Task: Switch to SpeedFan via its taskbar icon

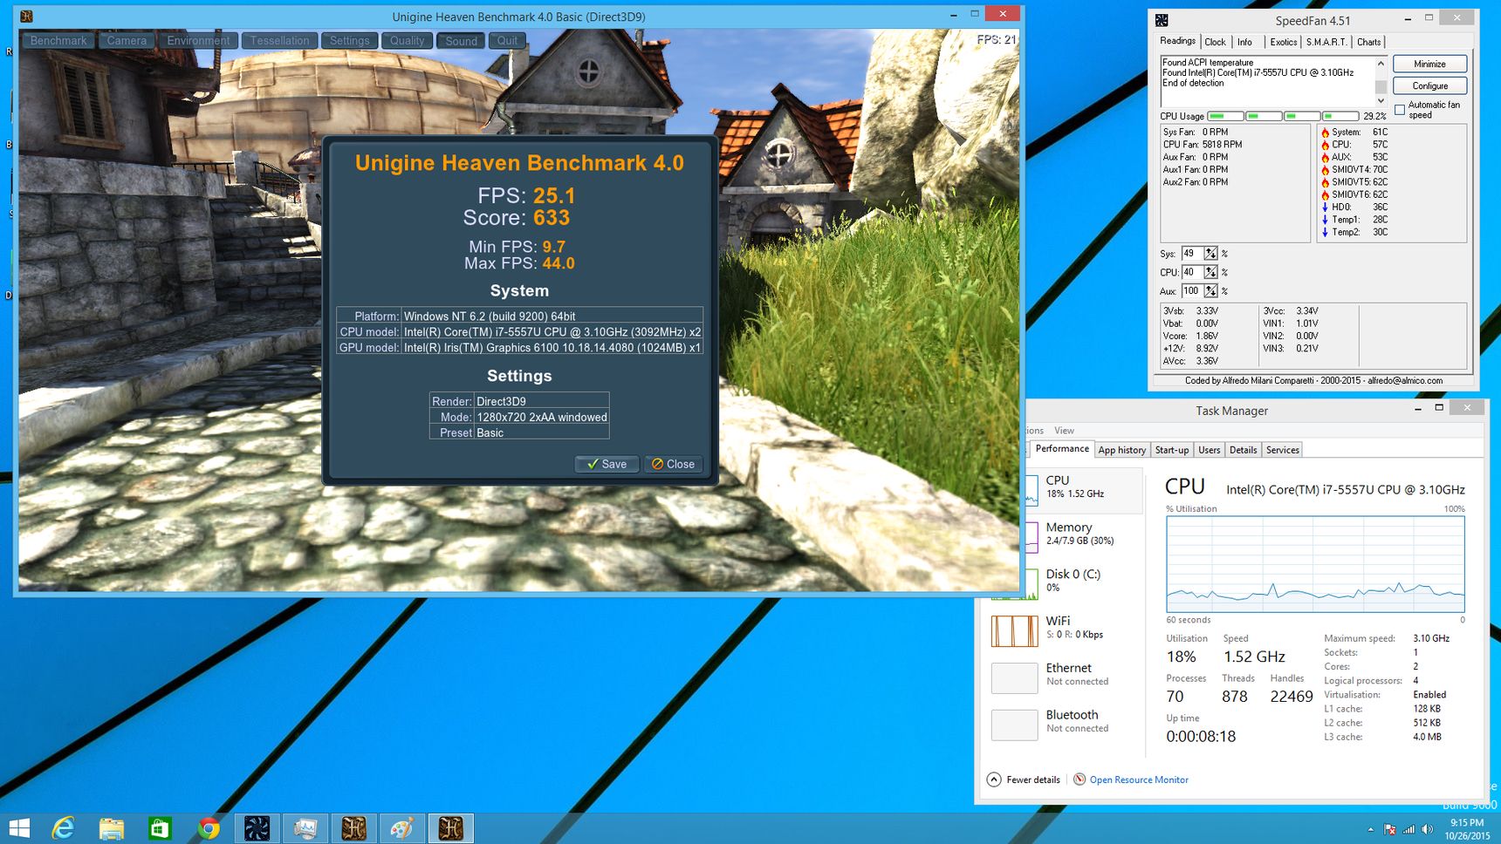Action: pos(257,828)
